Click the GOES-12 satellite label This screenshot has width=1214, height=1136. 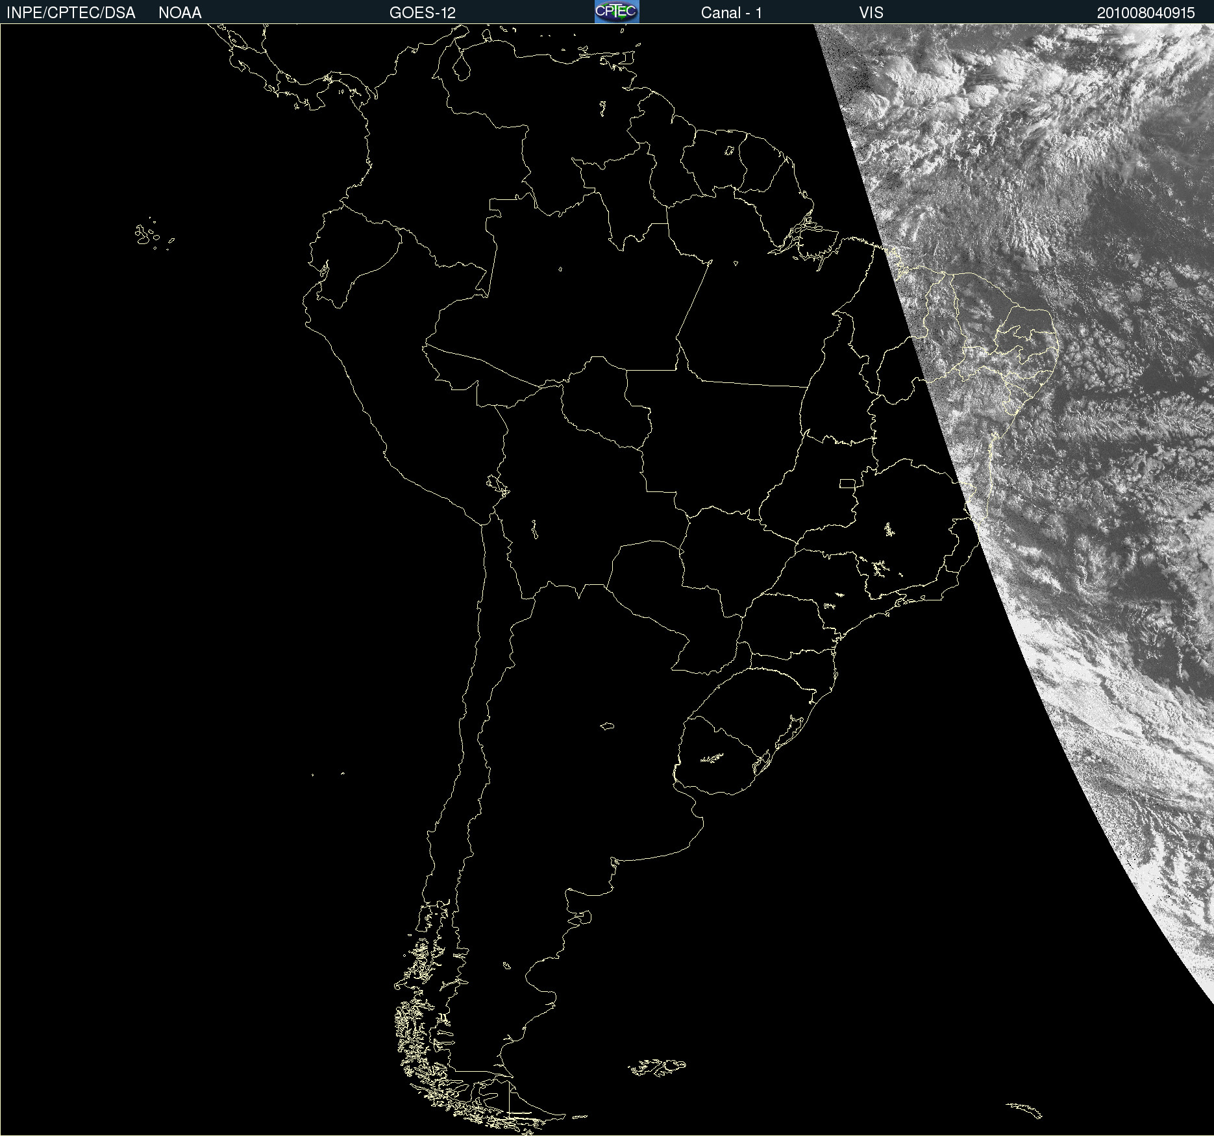pos(423,13)
